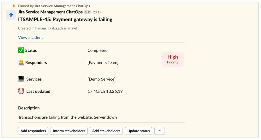
Task: Click the green checkmark Status emoji
Action: pos(21,50)
